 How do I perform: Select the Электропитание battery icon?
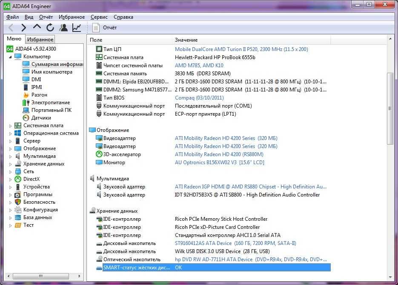pos(26,103)
